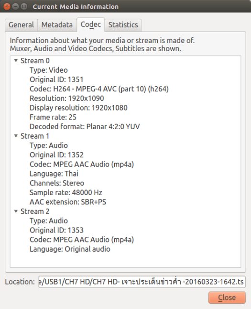
Task: Select the 'Type: Audio' row under Stream 2
Action: pyautogui.click(x=49, y=221)
